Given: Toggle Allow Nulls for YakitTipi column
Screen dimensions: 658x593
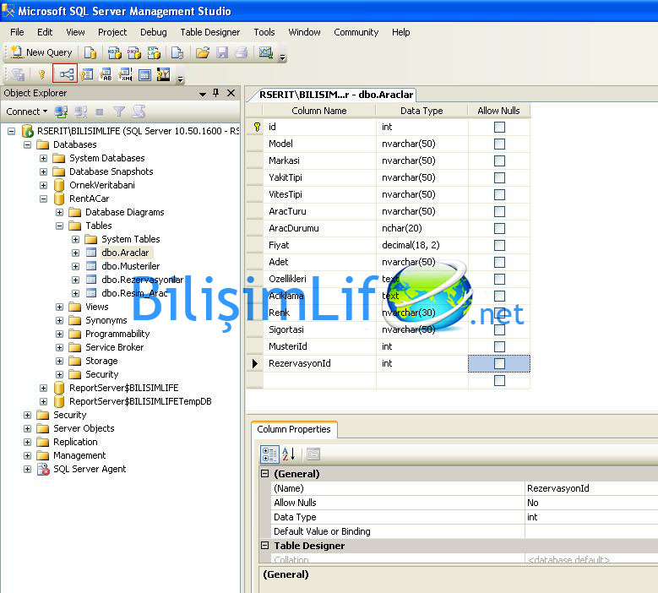Looking at the screenshot, I should [499, 177].
